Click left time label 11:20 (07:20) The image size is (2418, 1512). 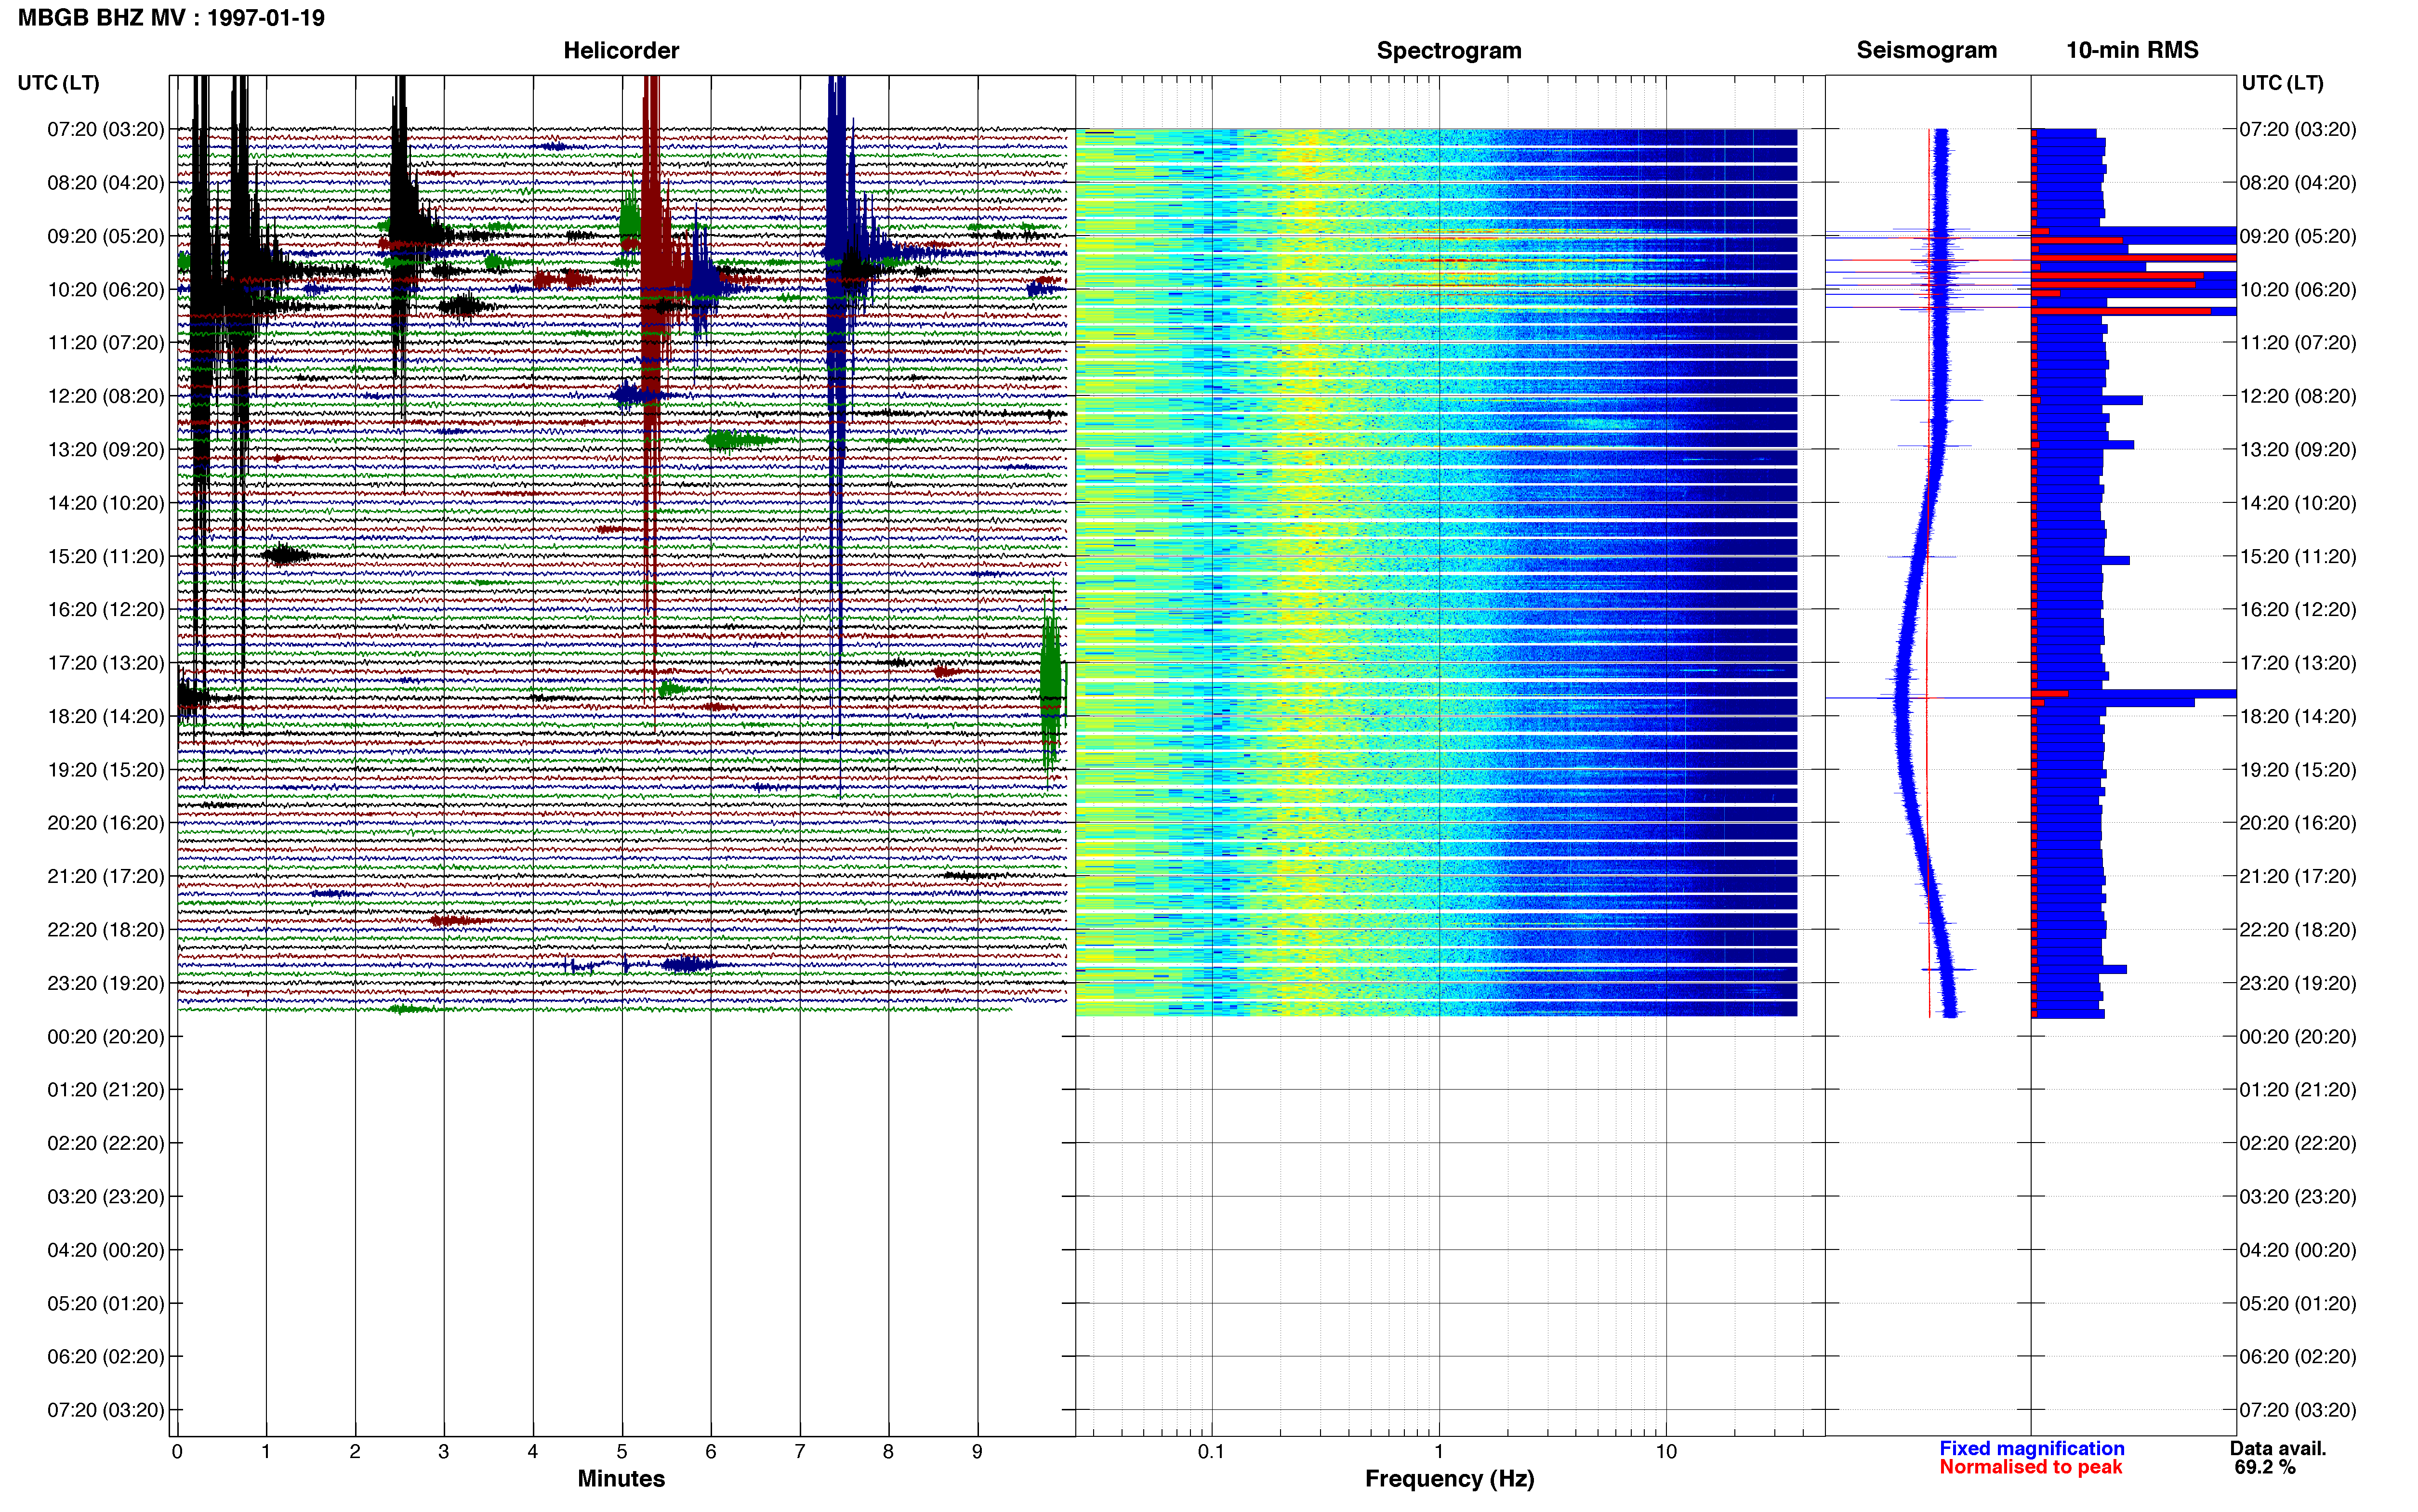coord(106,343)
